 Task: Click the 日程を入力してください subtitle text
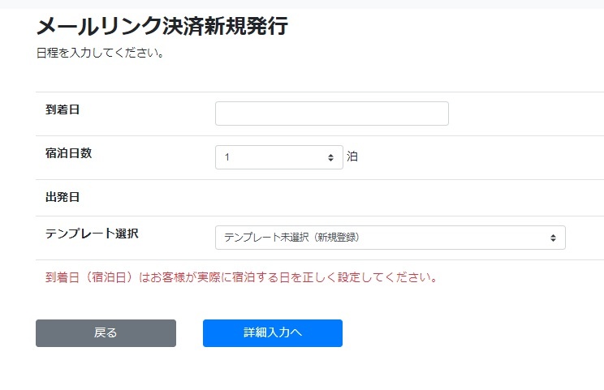point(101,53)
